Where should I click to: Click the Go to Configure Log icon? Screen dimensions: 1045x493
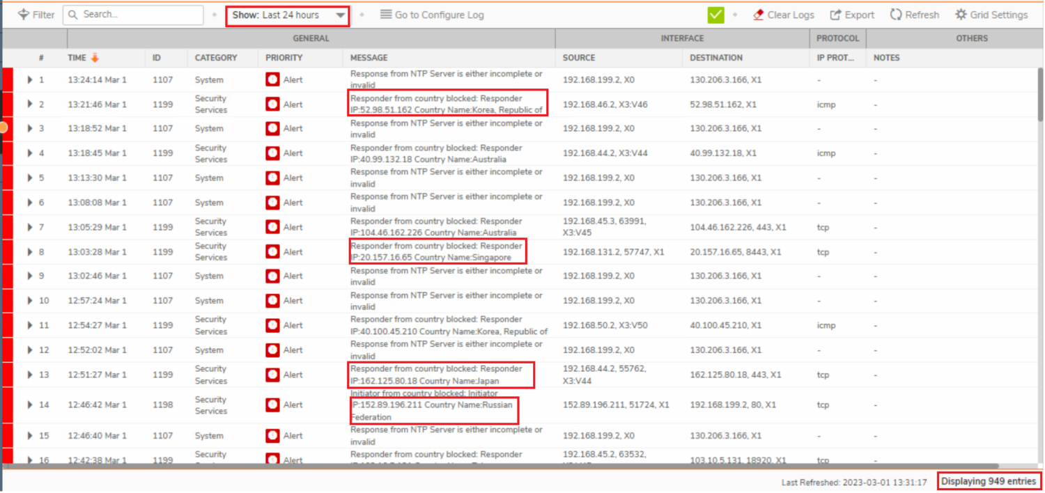[385, 15]
